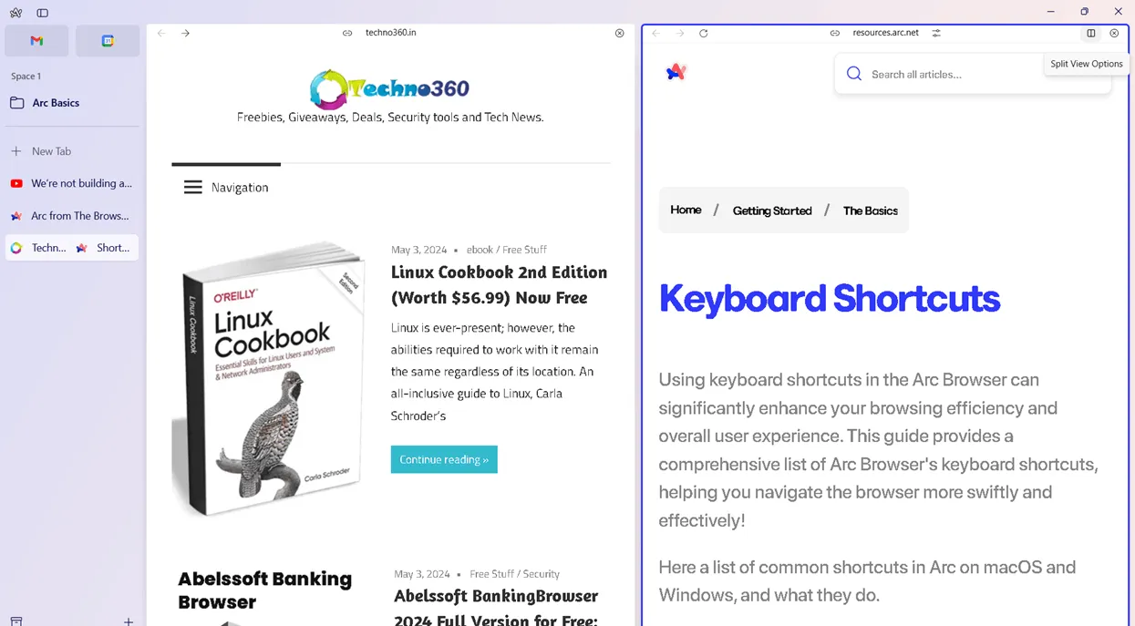The height and width of the screenshot is (626, 1135).
Task: Open the pinned Gmail favorite
Action: [36, 41]
